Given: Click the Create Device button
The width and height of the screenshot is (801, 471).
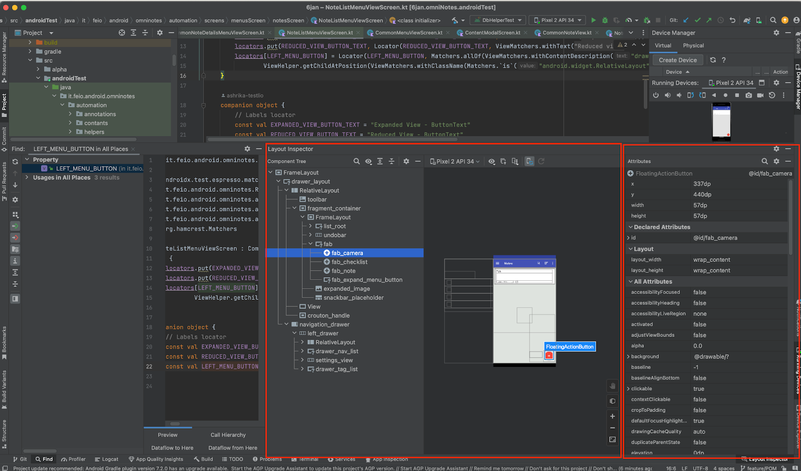Looking at the screenshot, I should coord(678,60).
